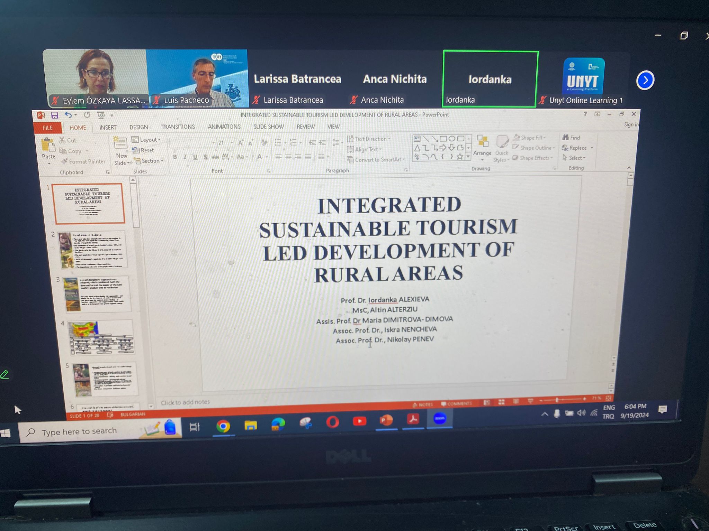Toggle center text alignment
The width and height of the screenshot is (709, 531).
click(288, 157)
